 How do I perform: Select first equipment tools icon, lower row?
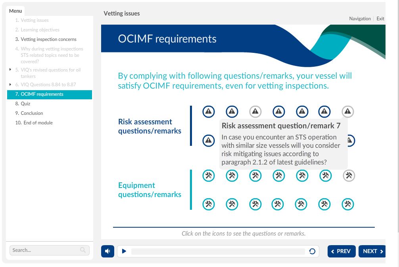click(x=208, y=204)
